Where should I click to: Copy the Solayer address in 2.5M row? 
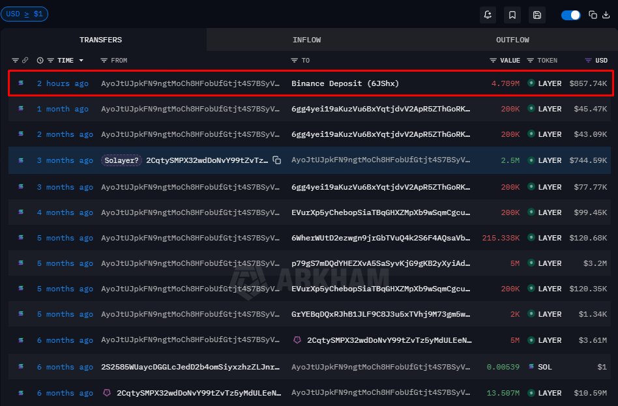(x=277, y=160)
